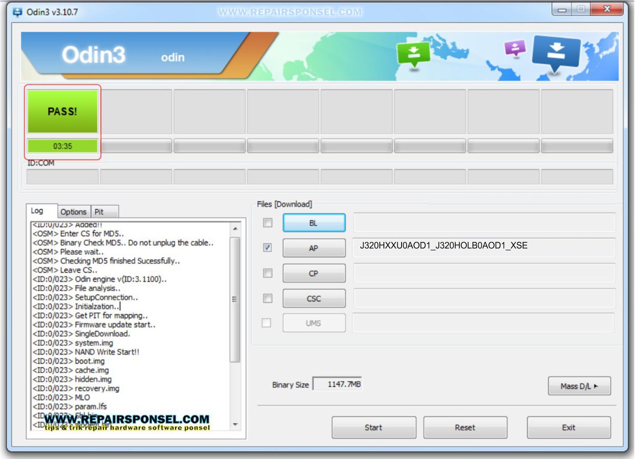Click the log scrollbar down arrow
This screenshot has width=635, height=459.
point(235,424)
